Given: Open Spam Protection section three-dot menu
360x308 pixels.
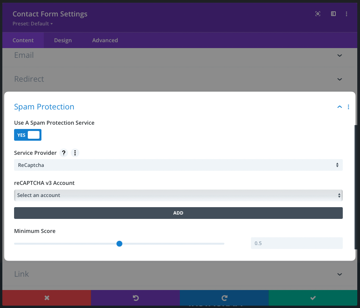Looking at the screenshot, I should (x=348, y=107).
